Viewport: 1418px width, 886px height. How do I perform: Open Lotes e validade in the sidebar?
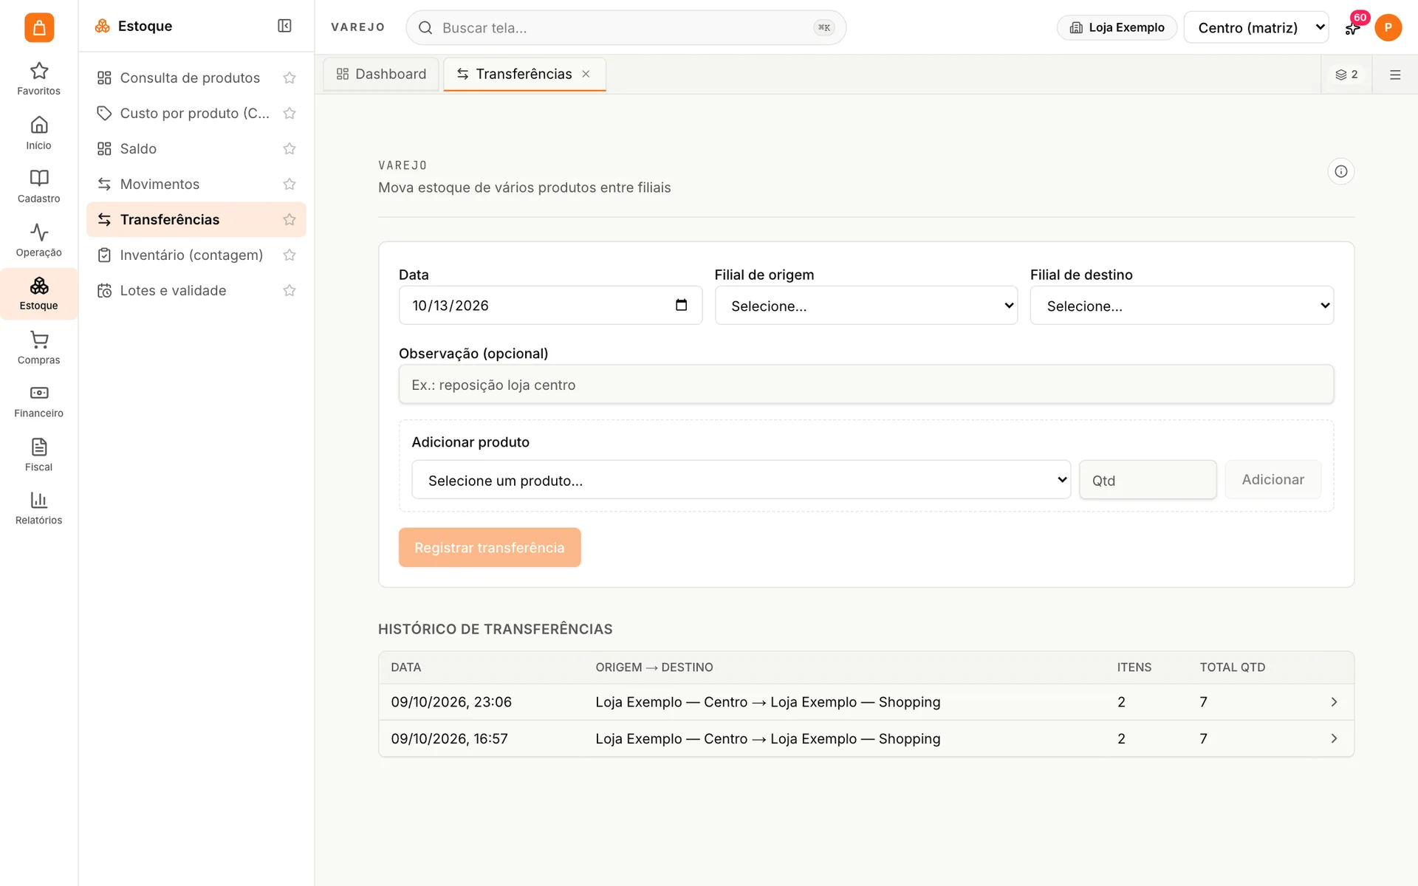(196, 290)
